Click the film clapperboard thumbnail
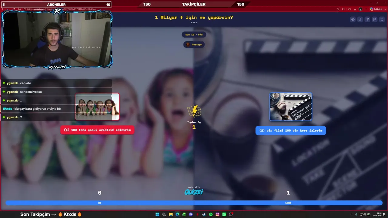The image size is (388, 218). [x=291, y=107]
